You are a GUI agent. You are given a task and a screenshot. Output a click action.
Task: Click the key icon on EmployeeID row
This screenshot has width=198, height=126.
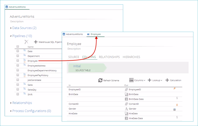point(175,88)
